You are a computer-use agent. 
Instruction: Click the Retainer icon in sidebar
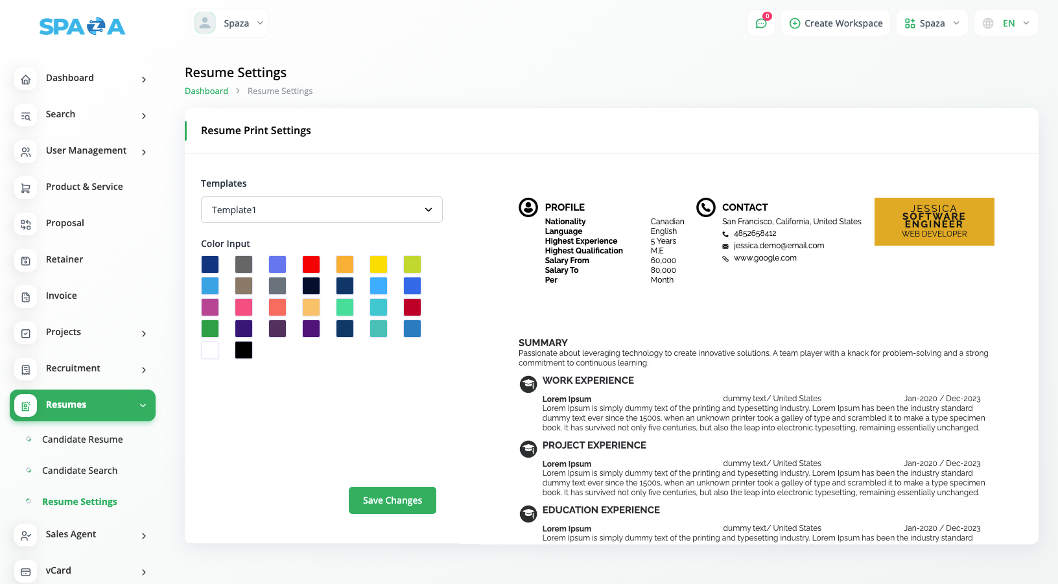pyautogui.click(x=26, y=261)
